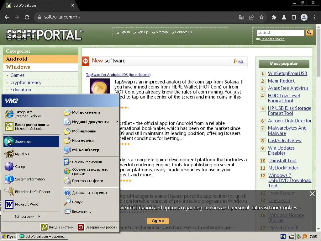Viewport: 321px width, 241px height.
Task: Launch Microsoft Outlook e-mail entry
Action: coord(31,126)
